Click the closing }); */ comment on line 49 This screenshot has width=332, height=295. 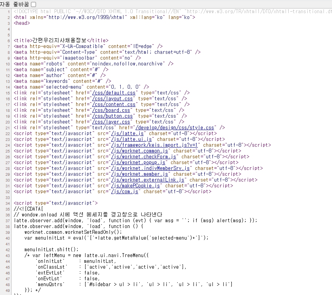coord(33,290)
